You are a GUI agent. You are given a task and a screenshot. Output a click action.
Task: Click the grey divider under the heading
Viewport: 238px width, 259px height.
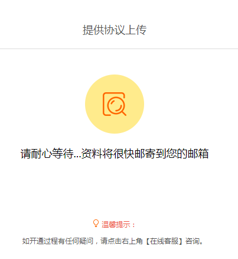119,48
